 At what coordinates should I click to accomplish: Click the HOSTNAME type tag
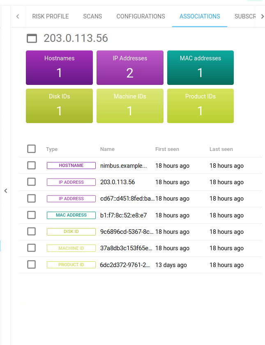(x=71, y=166)
